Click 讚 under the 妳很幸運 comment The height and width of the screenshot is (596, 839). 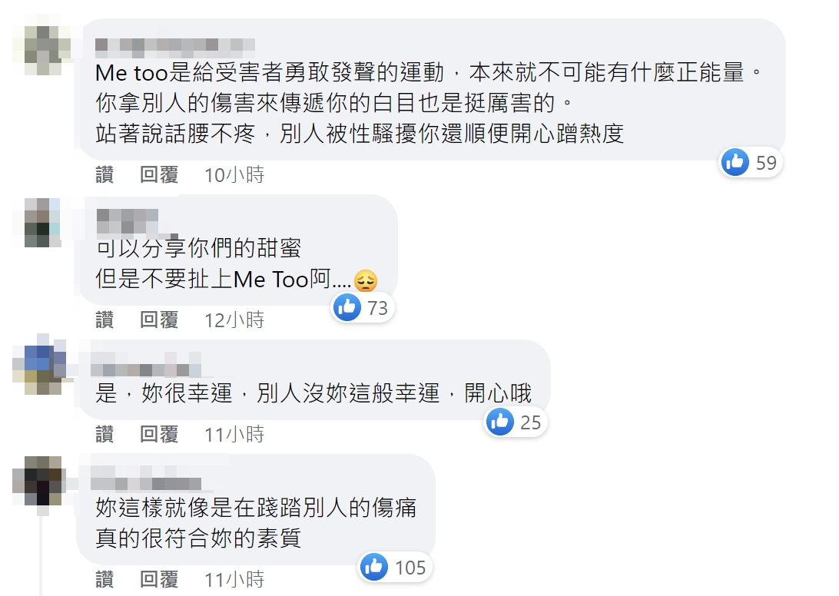point(104,435)
